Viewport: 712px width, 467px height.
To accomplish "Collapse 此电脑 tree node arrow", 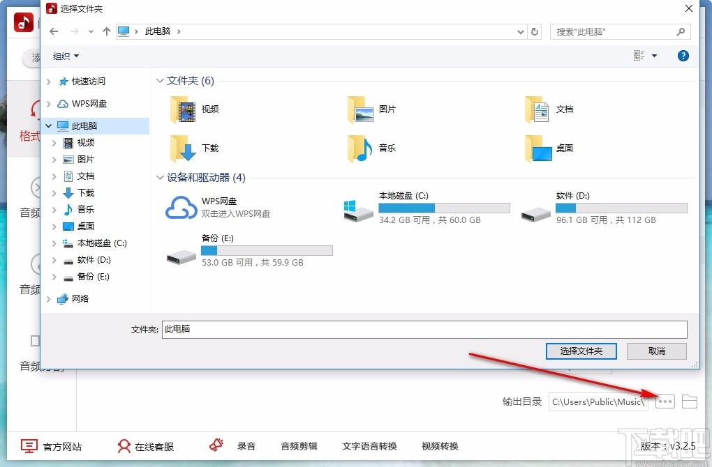I will point(49,125).
